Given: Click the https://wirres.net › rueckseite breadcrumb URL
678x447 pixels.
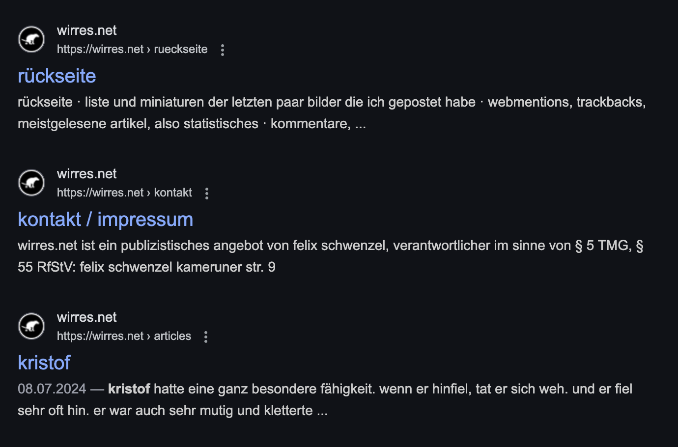Looking at the screenshot, I should pos(132,49).
